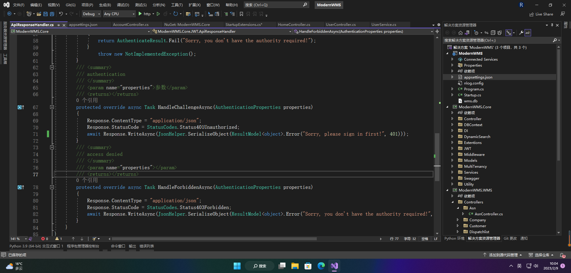Toggle the nested file view button in Solution Explorer

coord(509,33)
